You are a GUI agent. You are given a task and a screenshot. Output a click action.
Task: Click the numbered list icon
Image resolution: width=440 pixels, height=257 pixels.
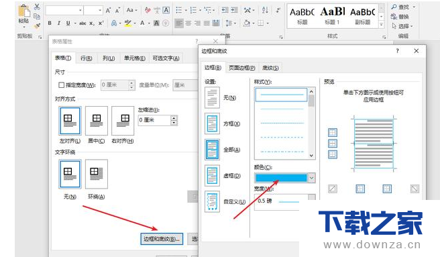(193, 10)
